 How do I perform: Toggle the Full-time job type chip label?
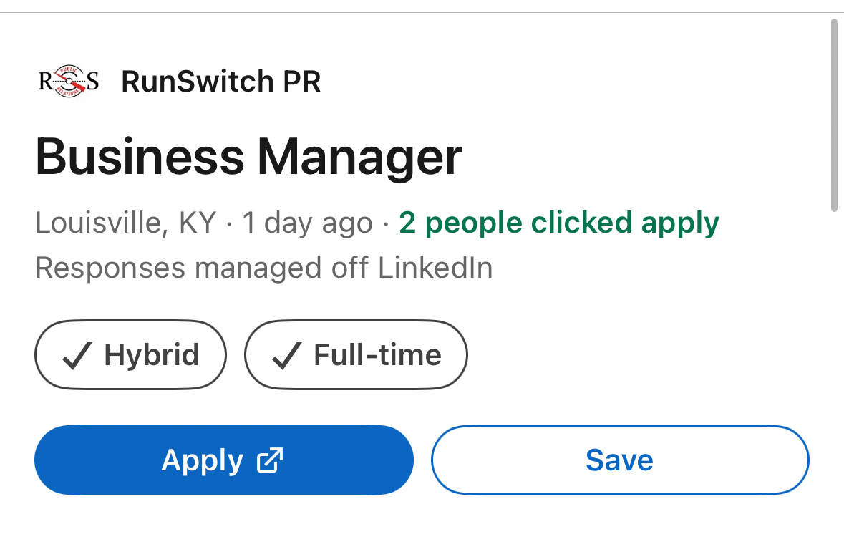pos(377,355)
